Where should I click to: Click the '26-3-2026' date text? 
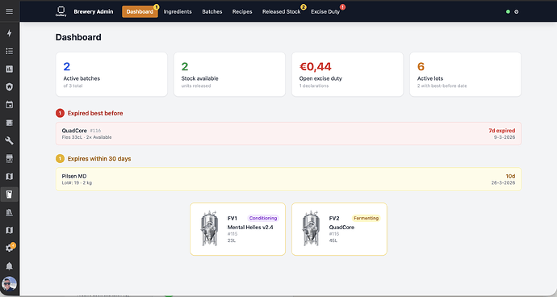(x=503, y=182)
